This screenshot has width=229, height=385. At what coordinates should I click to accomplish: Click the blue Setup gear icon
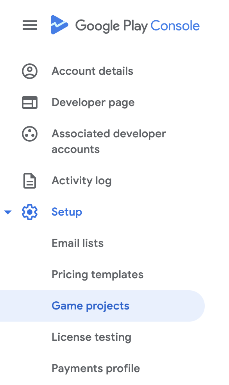coord(30,212)
